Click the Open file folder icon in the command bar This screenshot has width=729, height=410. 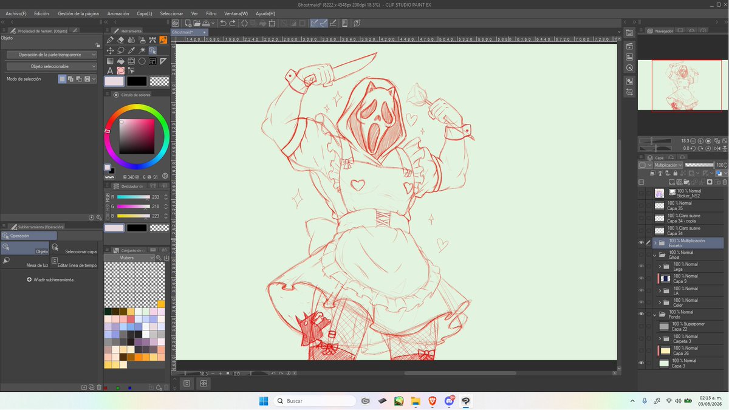pos(197,23)
